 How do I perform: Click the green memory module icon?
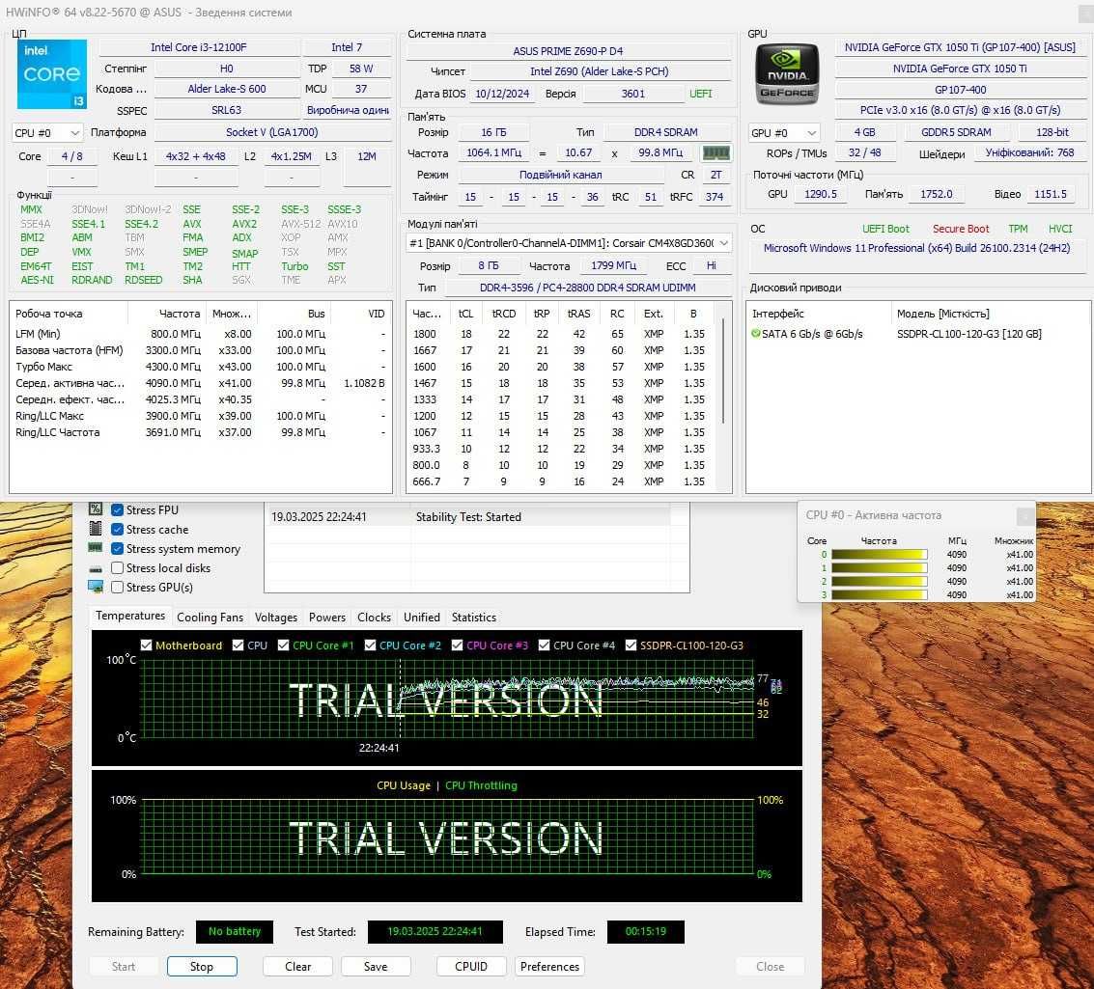(x=715, y=152)
